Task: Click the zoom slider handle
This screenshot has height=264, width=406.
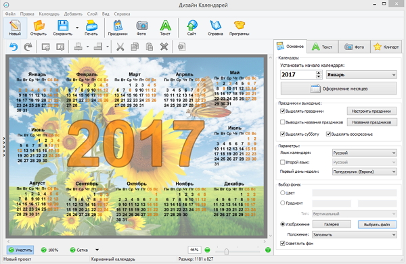Action: point(227,251)
